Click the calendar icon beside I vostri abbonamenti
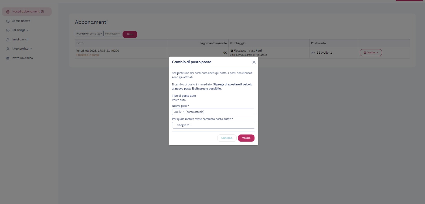Viewport: 425px width, 204px height. 8,12
